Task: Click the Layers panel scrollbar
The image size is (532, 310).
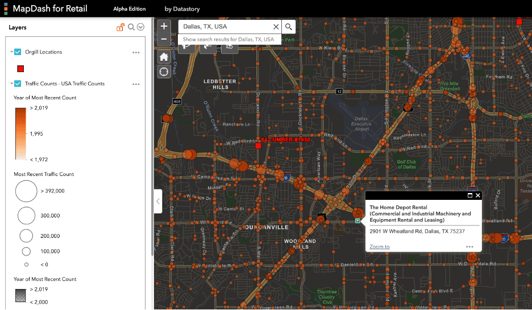Action: click(152, 136)
